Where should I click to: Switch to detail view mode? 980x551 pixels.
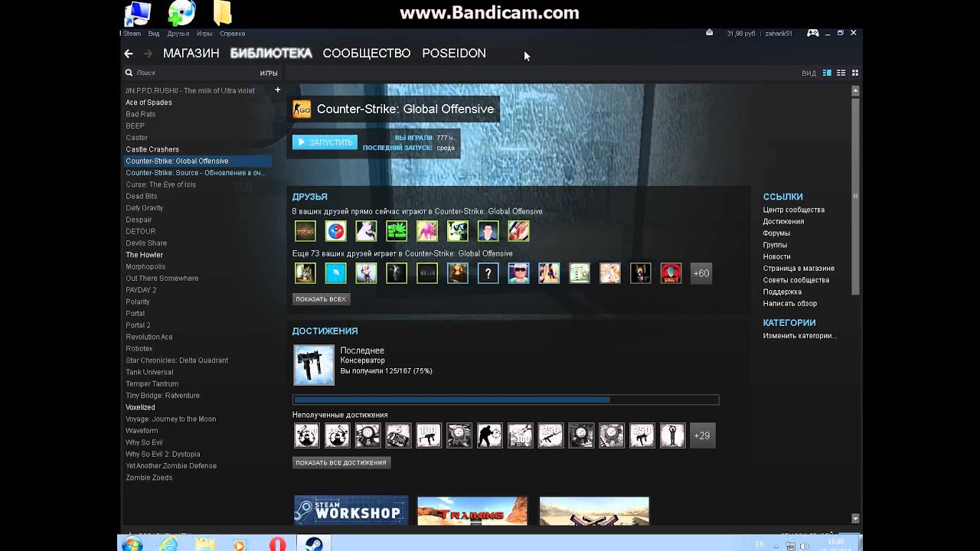tap(827, 73)
